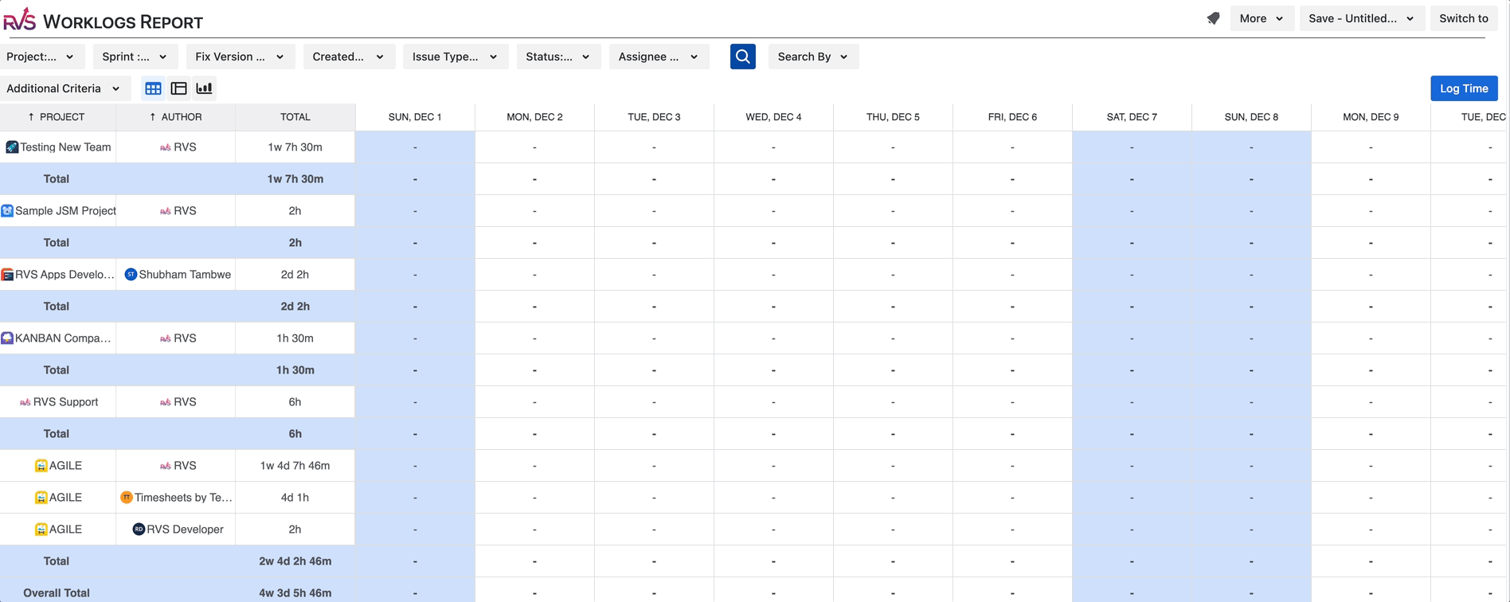Click the blue search magnifier icon
The height and width of the screenshot is (602, 1510).
click(x=742, y=57)
